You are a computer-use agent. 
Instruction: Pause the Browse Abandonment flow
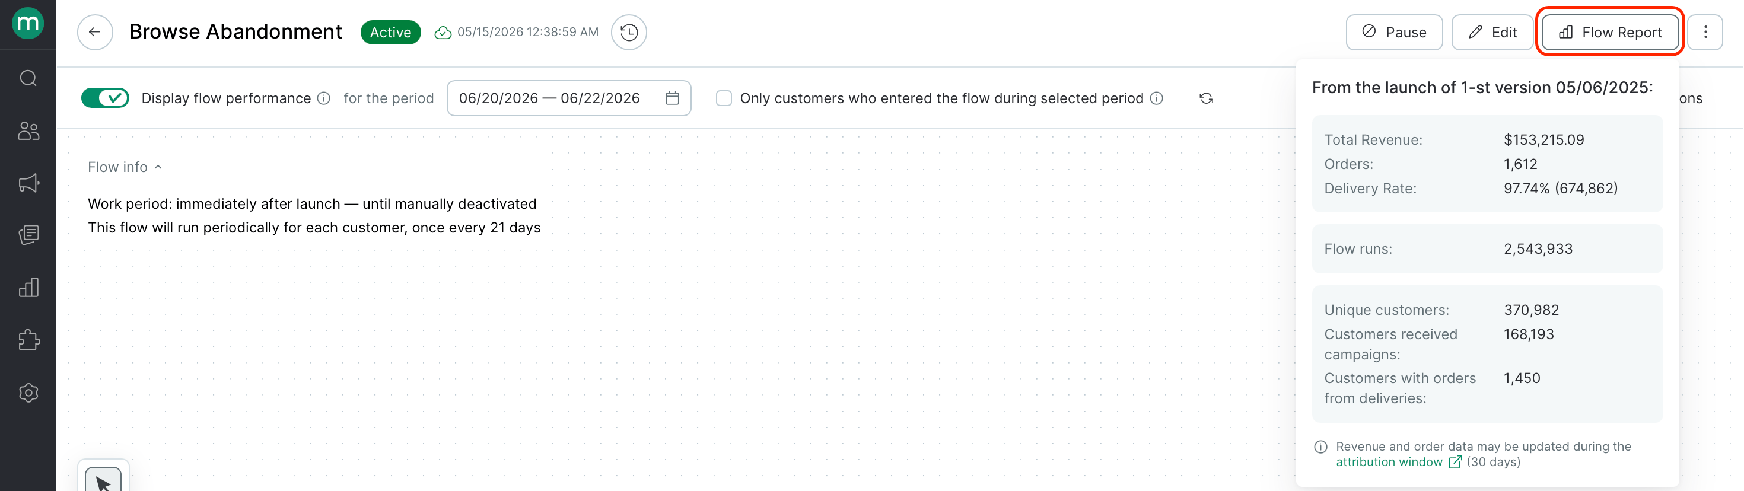(1394, 32)
